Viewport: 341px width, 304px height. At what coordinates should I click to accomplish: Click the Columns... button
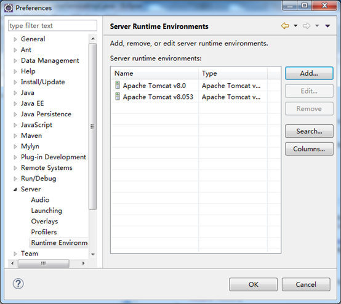click(309, 149)
